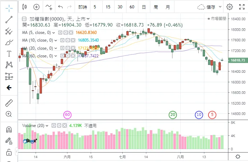Click the magenta 60 circle marker
248x162 pixels.
68,114
